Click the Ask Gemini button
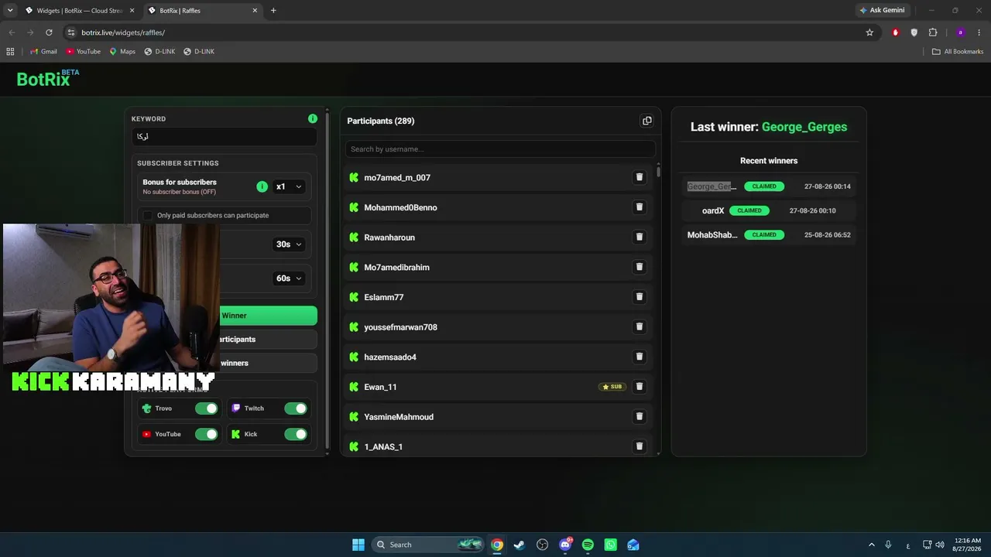The height and width of the screenshot is (557, 991). 882,10
